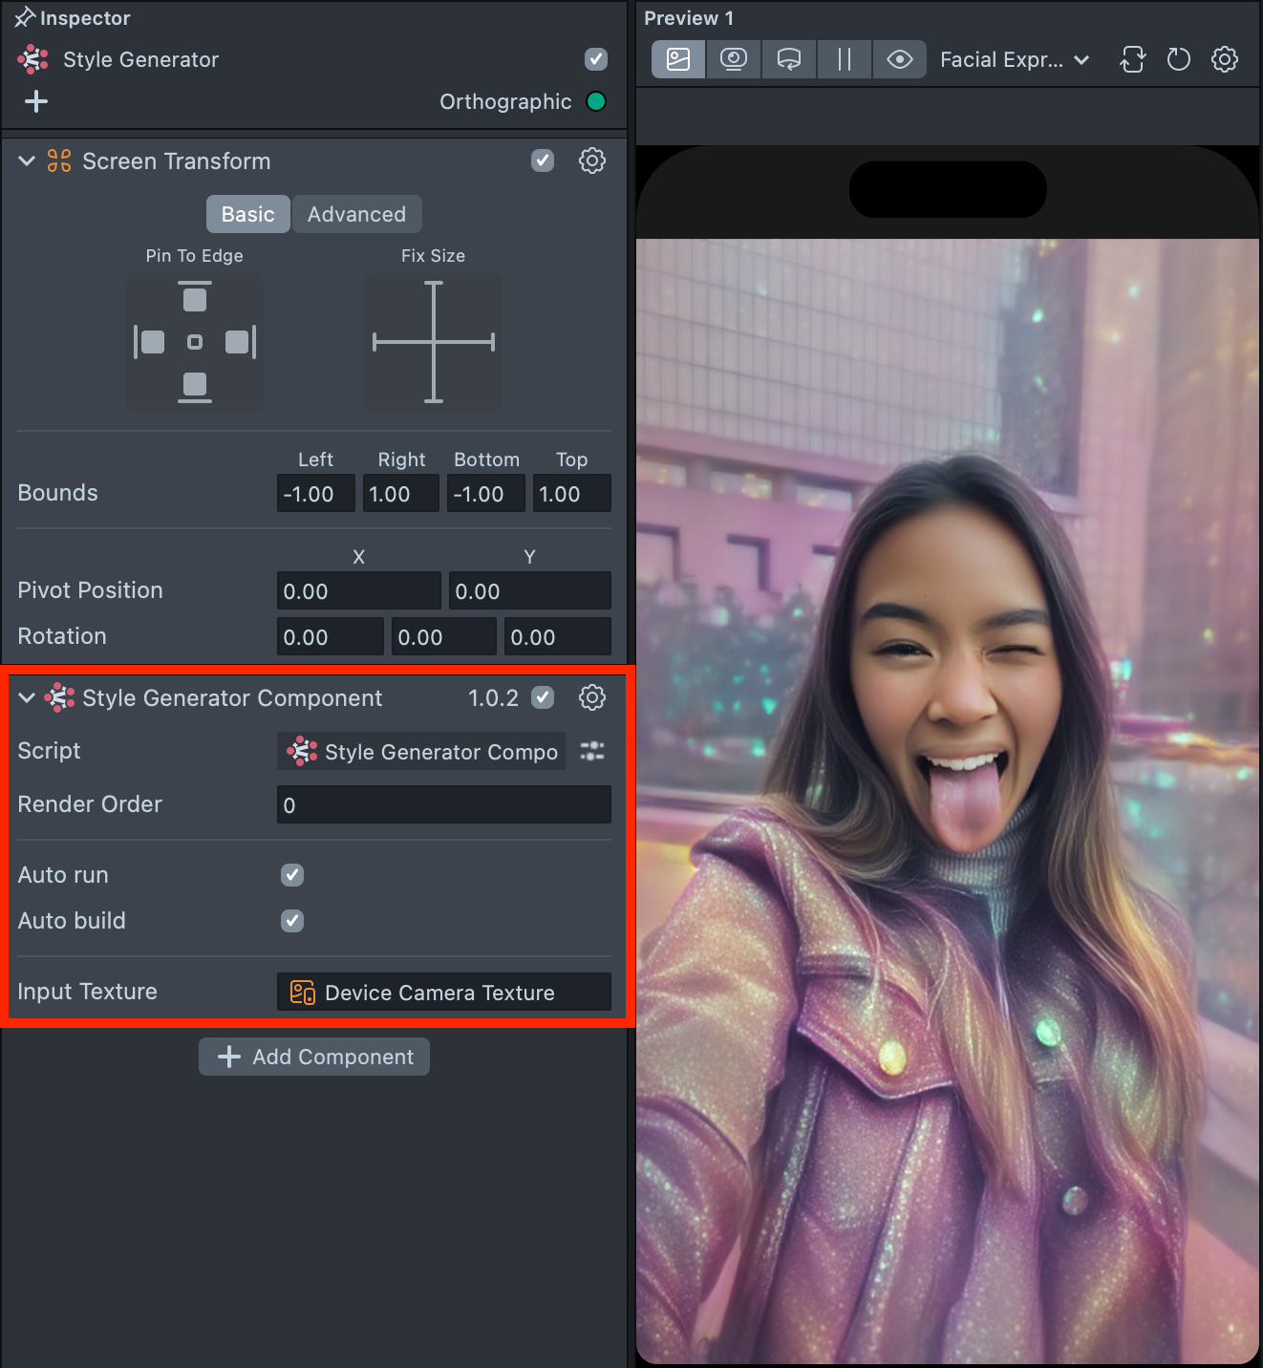Open Style Generator Component settings gear
This screenshot has height=1368, width=1263.
592,697
